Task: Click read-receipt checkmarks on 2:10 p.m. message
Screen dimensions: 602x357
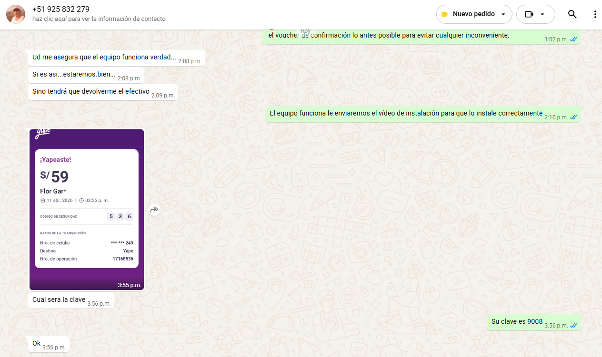Action: (574, 117)
